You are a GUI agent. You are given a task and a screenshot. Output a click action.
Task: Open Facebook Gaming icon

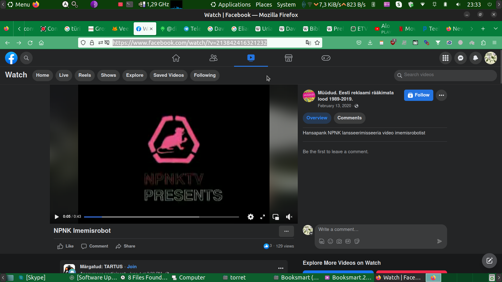326,58
